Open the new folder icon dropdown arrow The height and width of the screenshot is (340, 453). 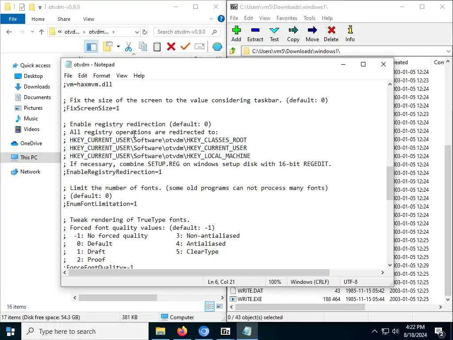[x=118, y=46]
